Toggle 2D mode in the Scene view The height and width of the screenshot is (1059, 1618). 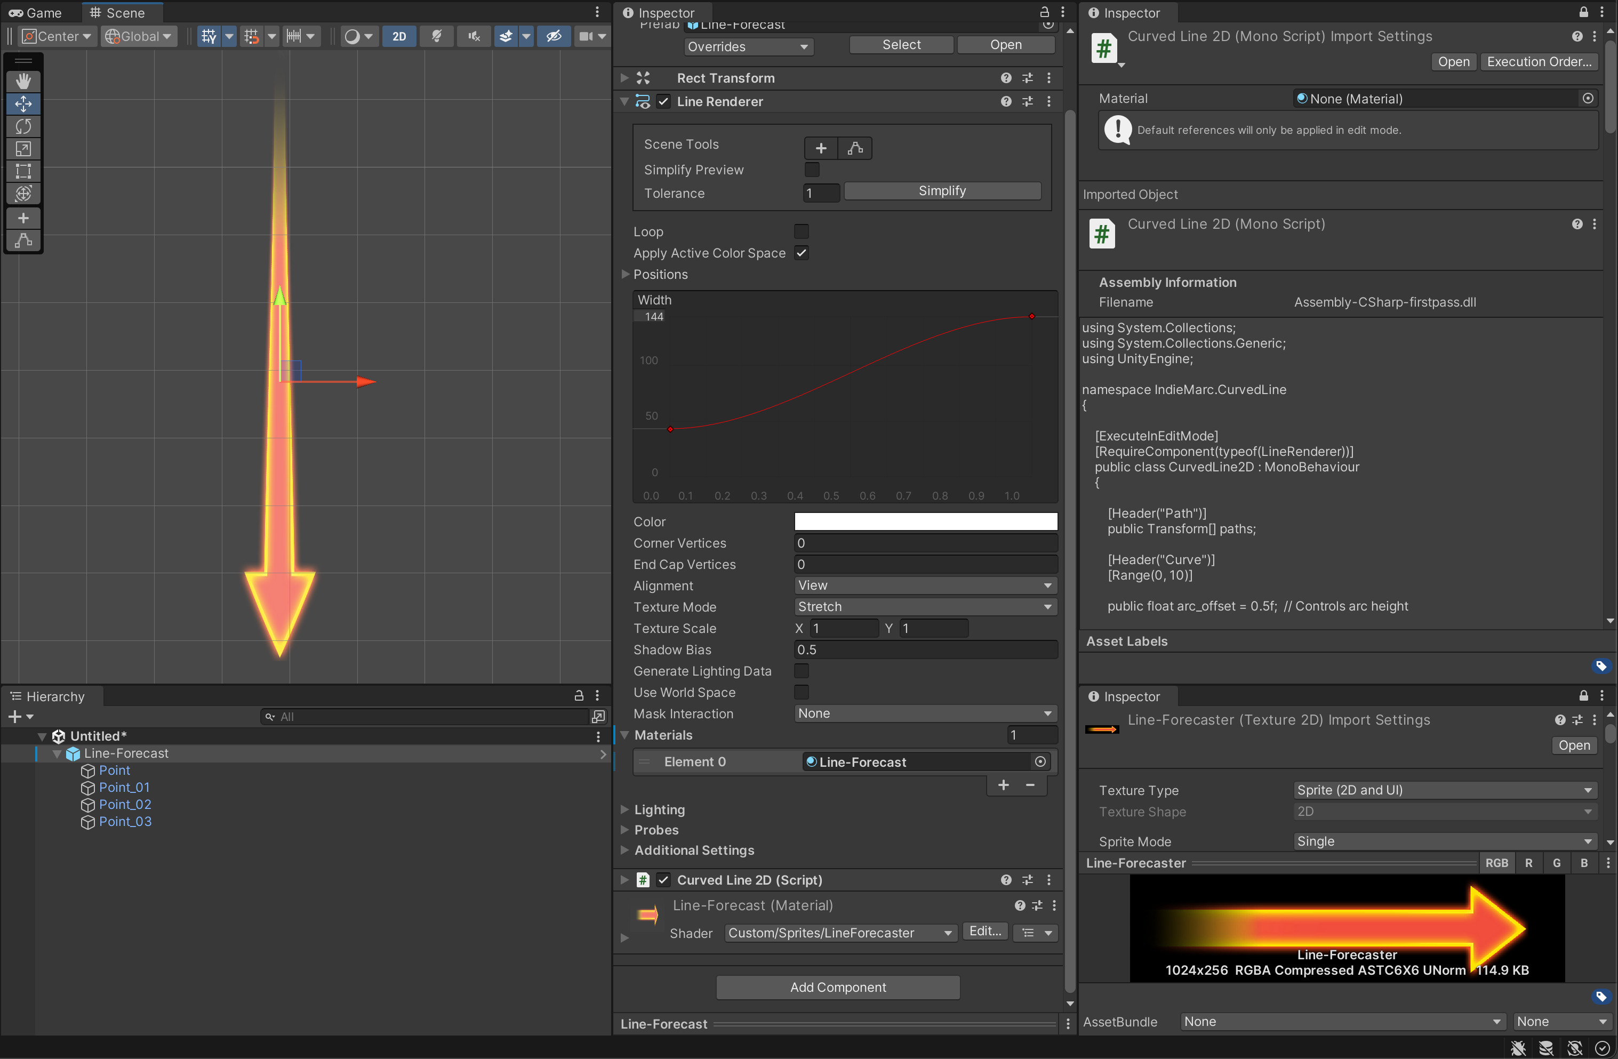[399, 36]
